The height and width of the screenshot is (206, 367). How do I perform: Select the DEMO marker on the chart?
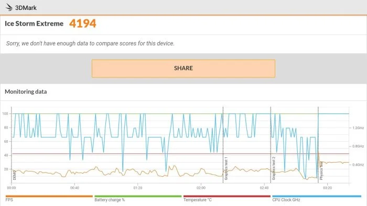15,175
